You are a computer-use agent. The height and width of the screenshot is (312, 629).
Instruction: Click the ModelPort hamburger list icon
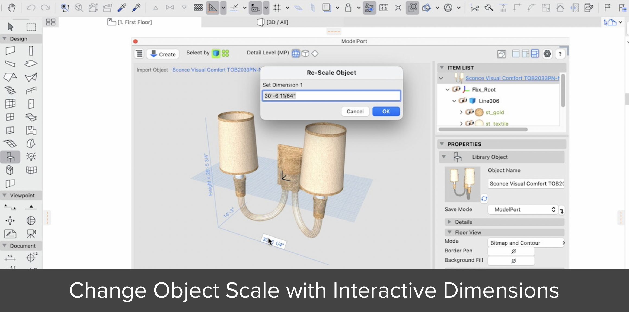[139, 54]
